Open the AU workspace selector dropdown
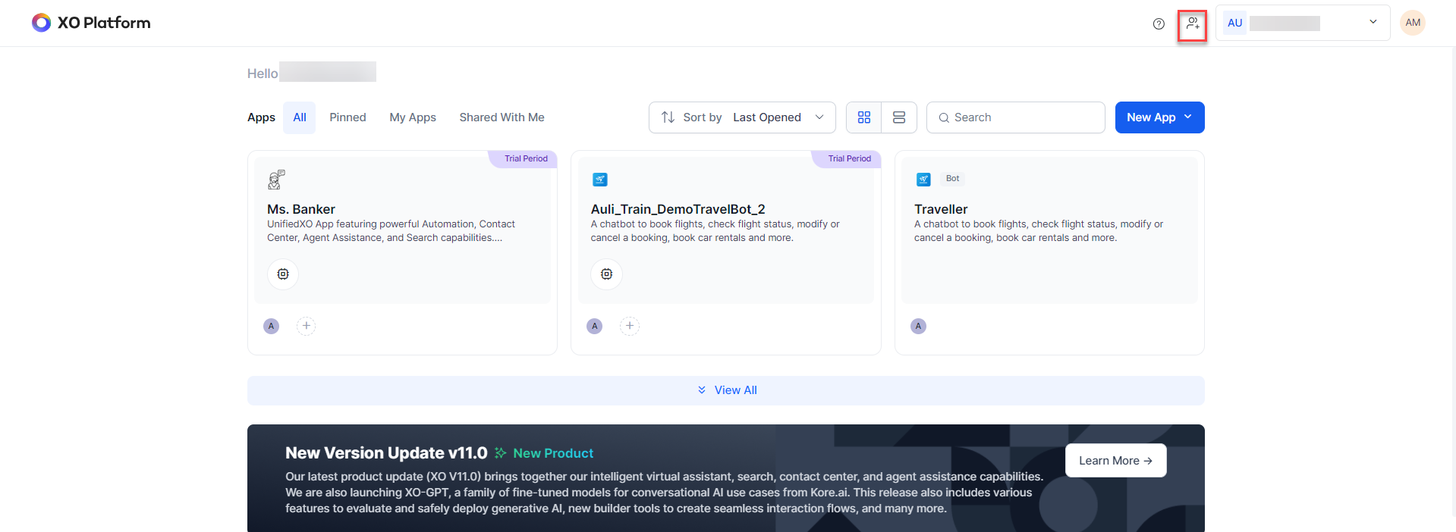Viewport: 1456px width, 532px height. [1302, 23]
